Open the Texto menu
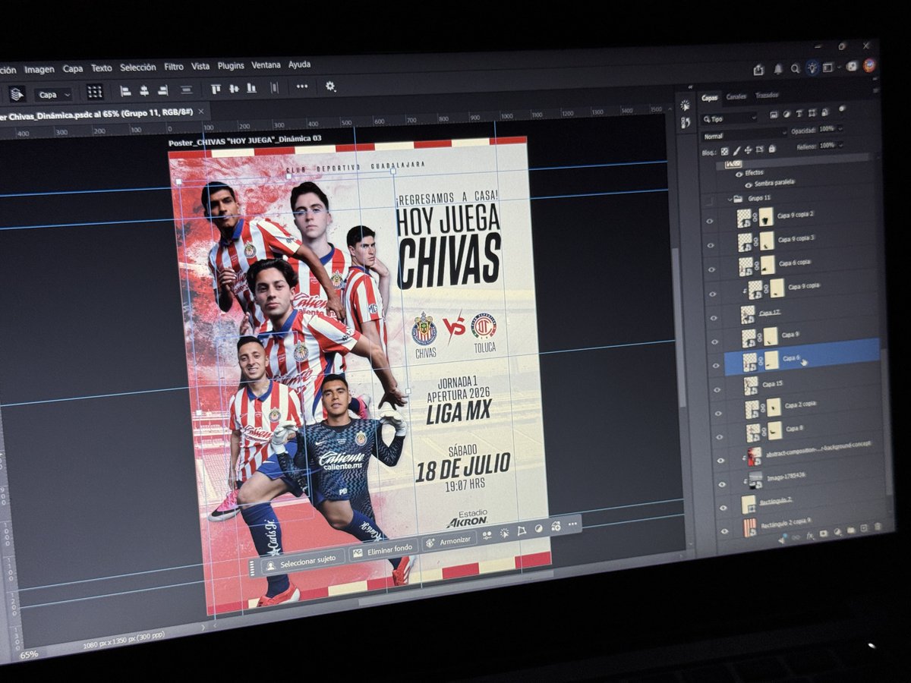 coord(101,68)
